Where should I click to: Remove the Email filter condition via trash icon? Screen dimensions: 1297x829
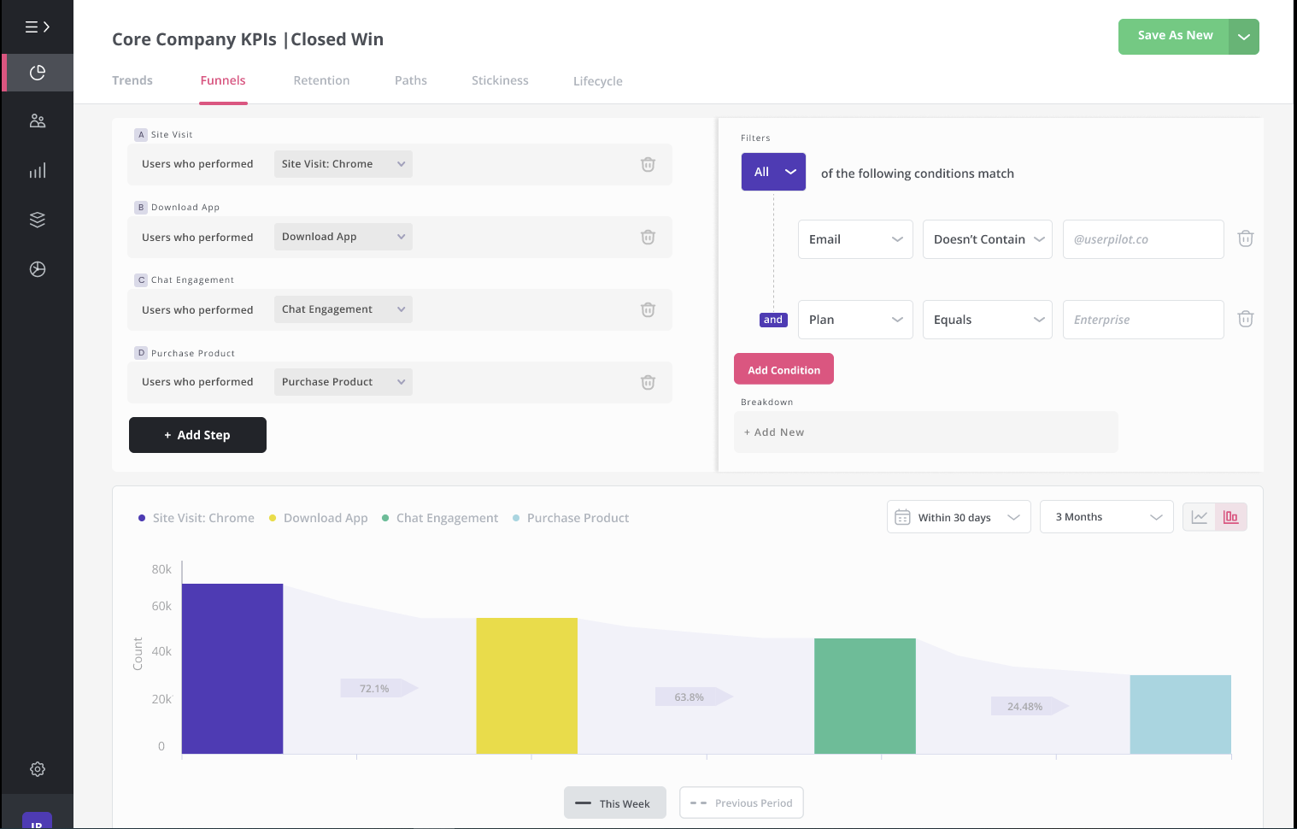(x=1245, y=238)
